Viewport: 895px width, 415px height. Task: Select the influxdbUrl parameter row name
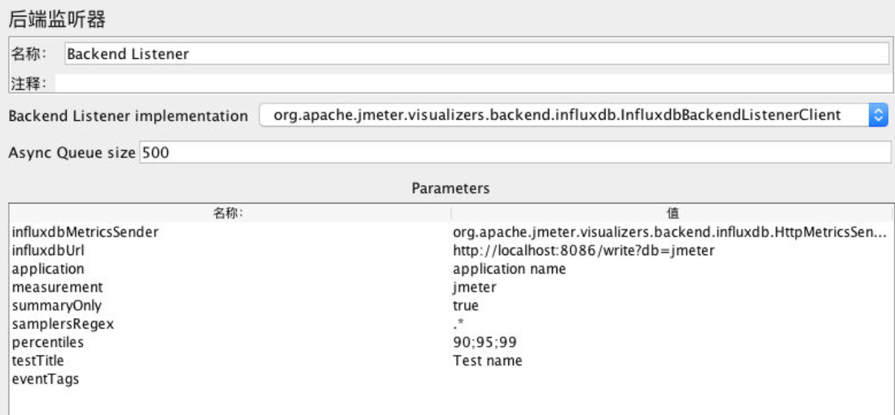point(48,250)
